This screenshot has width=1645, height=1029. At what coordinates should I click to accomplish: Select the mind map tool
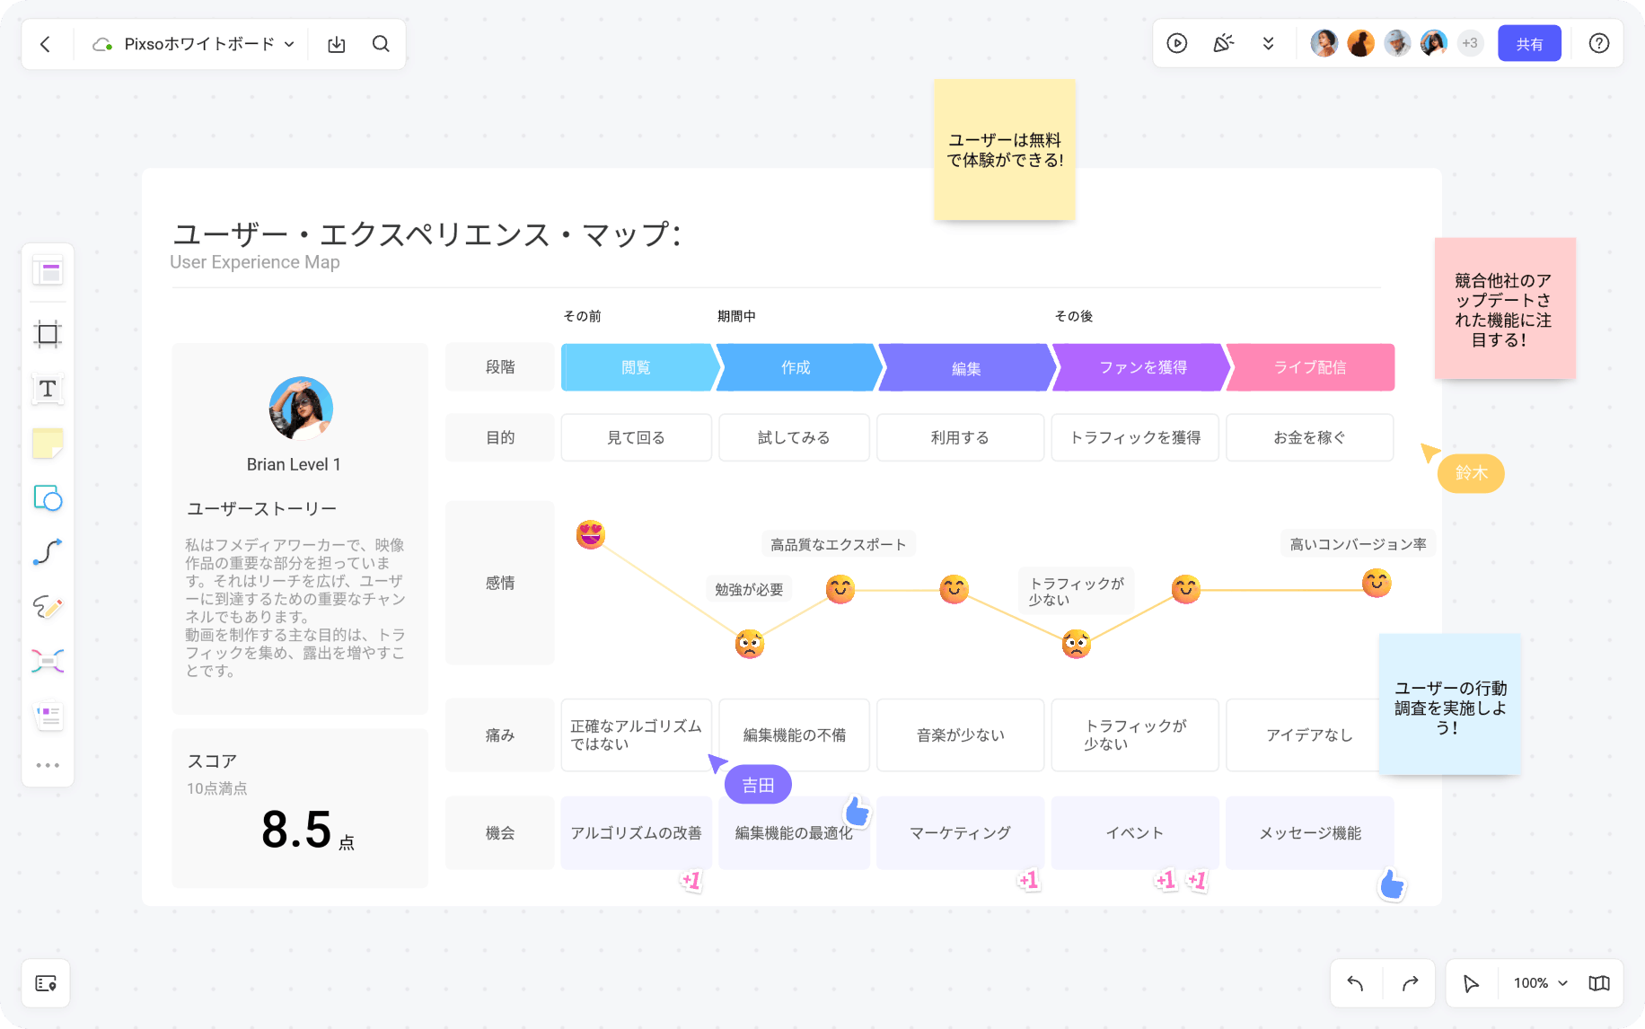point(48,662)
